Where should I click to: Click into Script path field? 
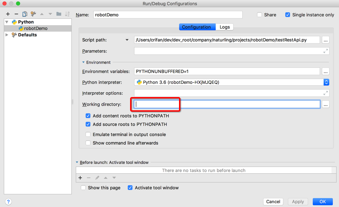pyautogui.click(x=227, y=40)
